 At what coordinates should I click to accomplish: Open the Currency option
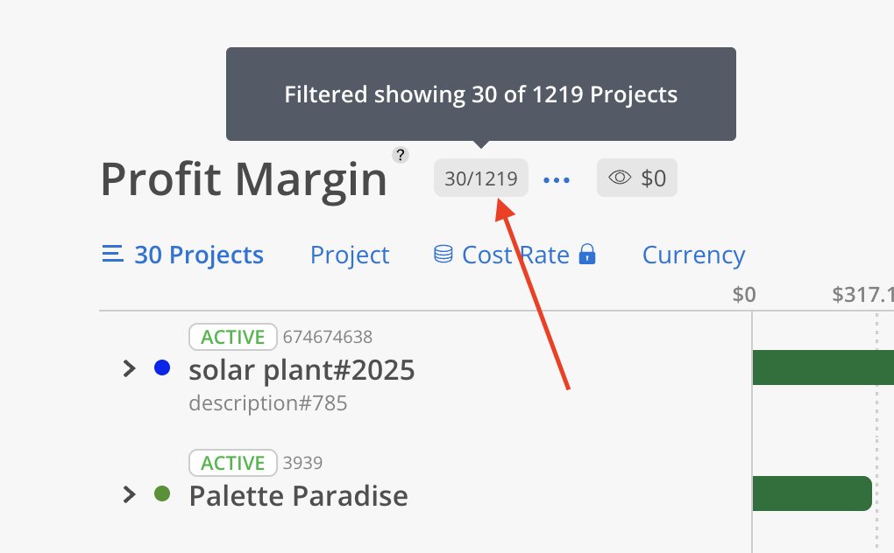[x=693, y=255]
